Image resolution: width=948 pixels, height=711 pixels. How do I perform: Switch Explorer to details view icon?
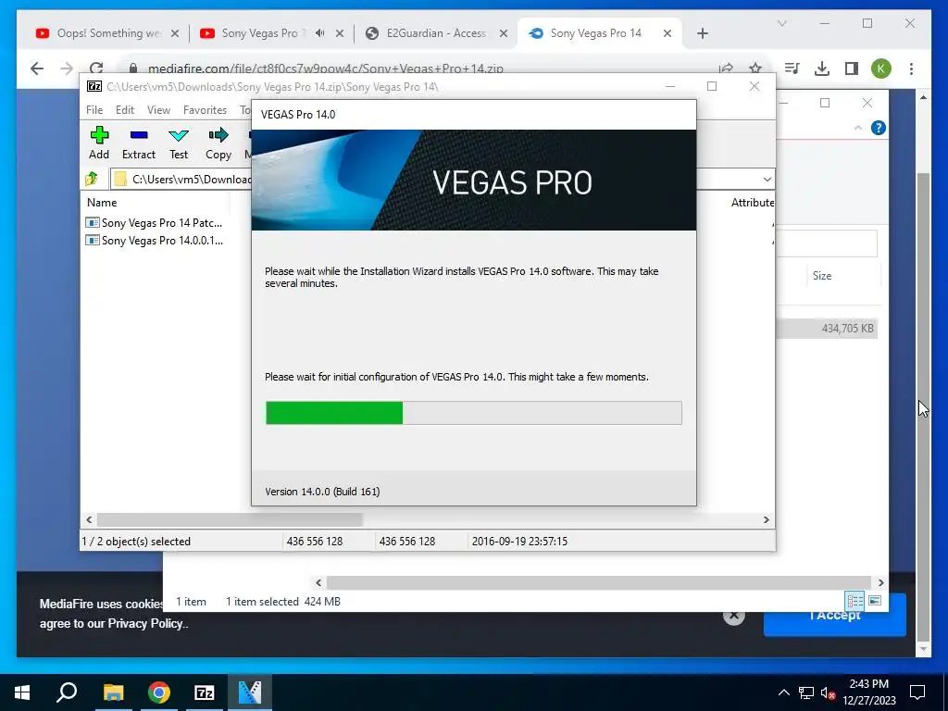point(854,601)
